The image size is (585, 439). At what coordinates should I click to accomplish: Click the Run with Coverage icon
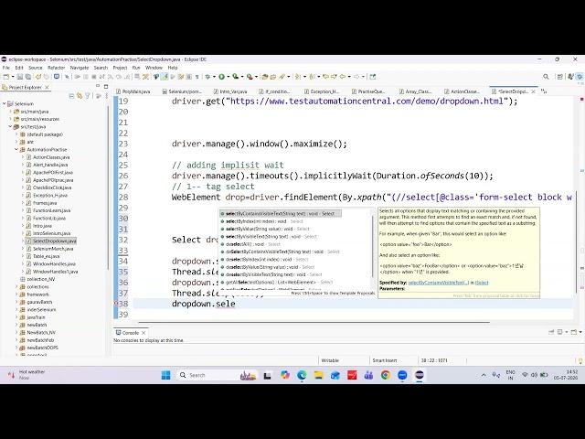(236, 77)
